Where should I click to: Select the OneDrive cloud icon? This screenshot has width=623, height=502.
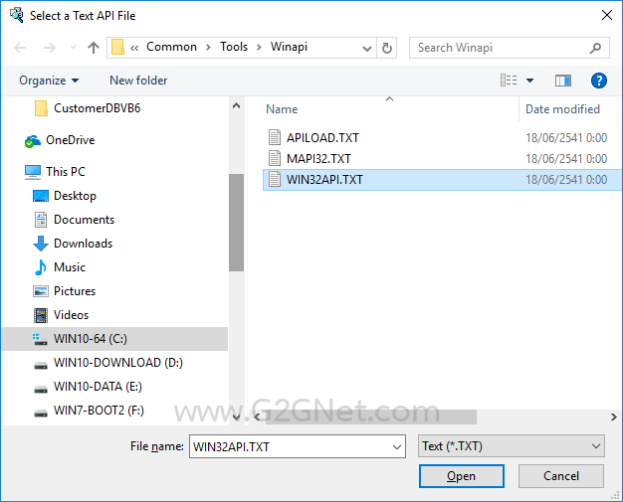(x=33, y=140)
